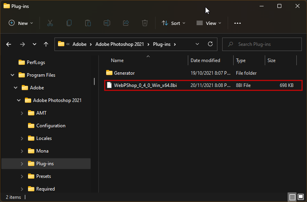Image resolution: width=307 pixels, height=202 pixels.
Task: Open the New item menu
Action: pyautogui.click(x=21, y=23)
